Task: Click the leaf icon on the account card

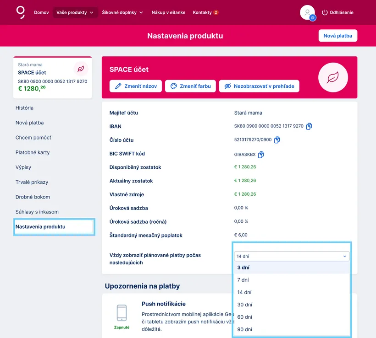Action: tap(81, 69)
